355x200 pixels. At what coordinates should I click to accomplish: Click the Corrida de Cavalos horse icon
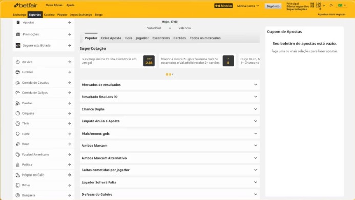[x=18, y=83]
